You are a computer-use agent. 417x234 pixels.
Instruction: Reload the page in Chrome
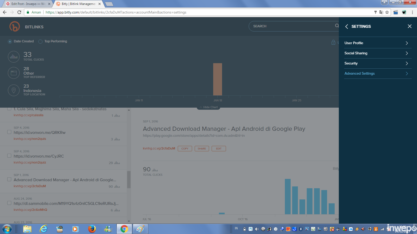19,12
